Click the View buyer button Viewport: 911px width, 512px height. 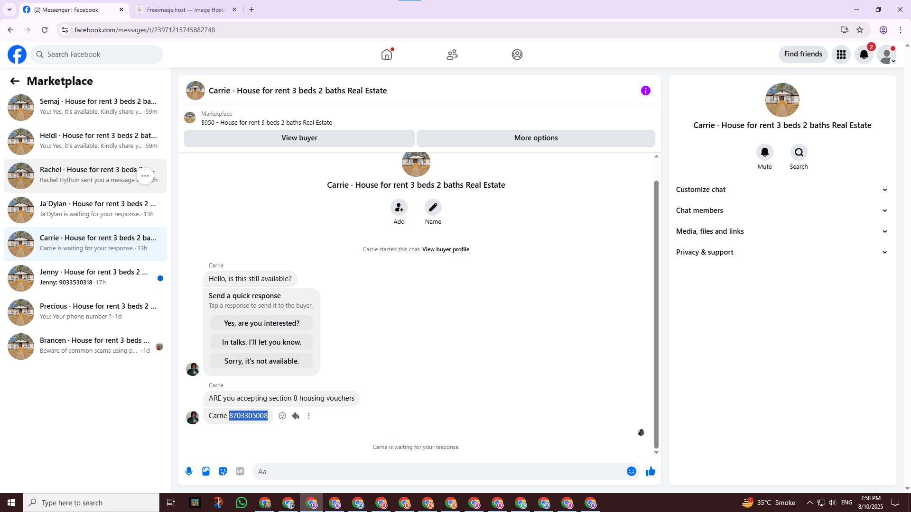coord(299,138)
